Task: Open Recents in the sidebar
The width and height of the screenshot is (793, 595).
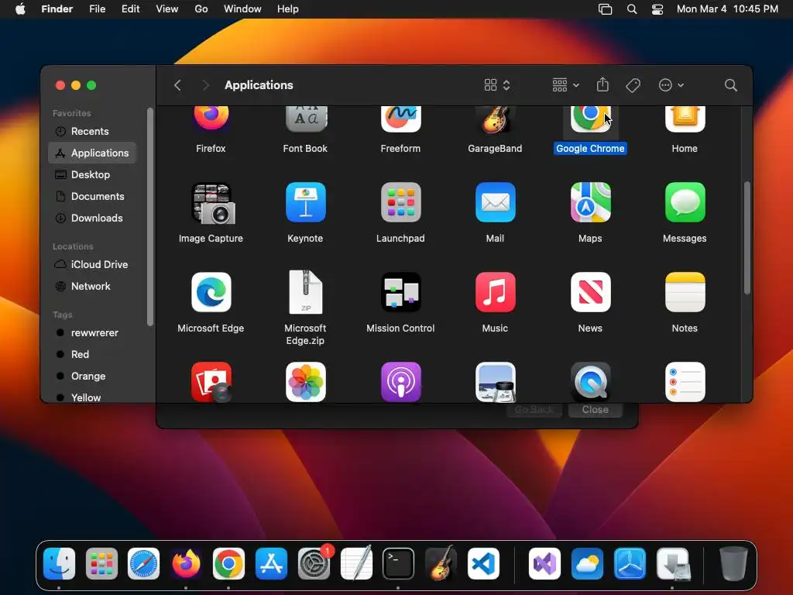Action: [x=91, y=131]
